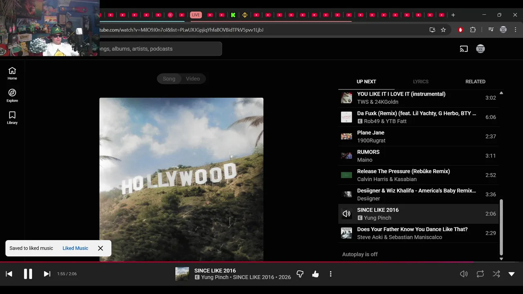Dislike SINCE LIKE 2016 with thumbs down

(x=300, y=274)
